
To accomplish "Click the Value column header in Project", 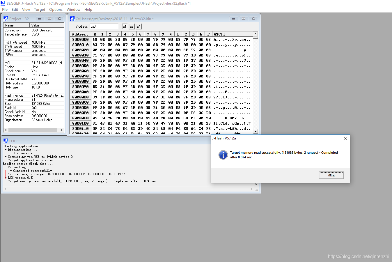I will (47, 25).
